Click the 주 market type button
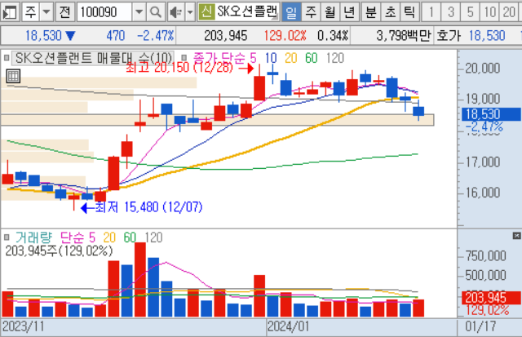Viewport: 522px width, 337px height. point(31,12)
